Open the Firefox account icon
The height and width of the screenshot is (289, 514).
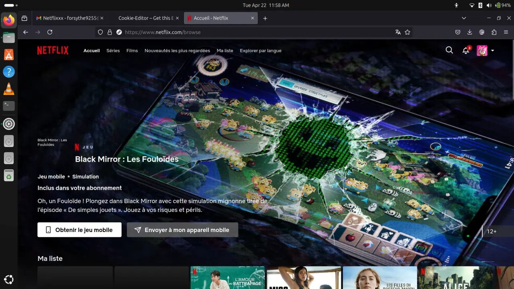click(482, 32)
